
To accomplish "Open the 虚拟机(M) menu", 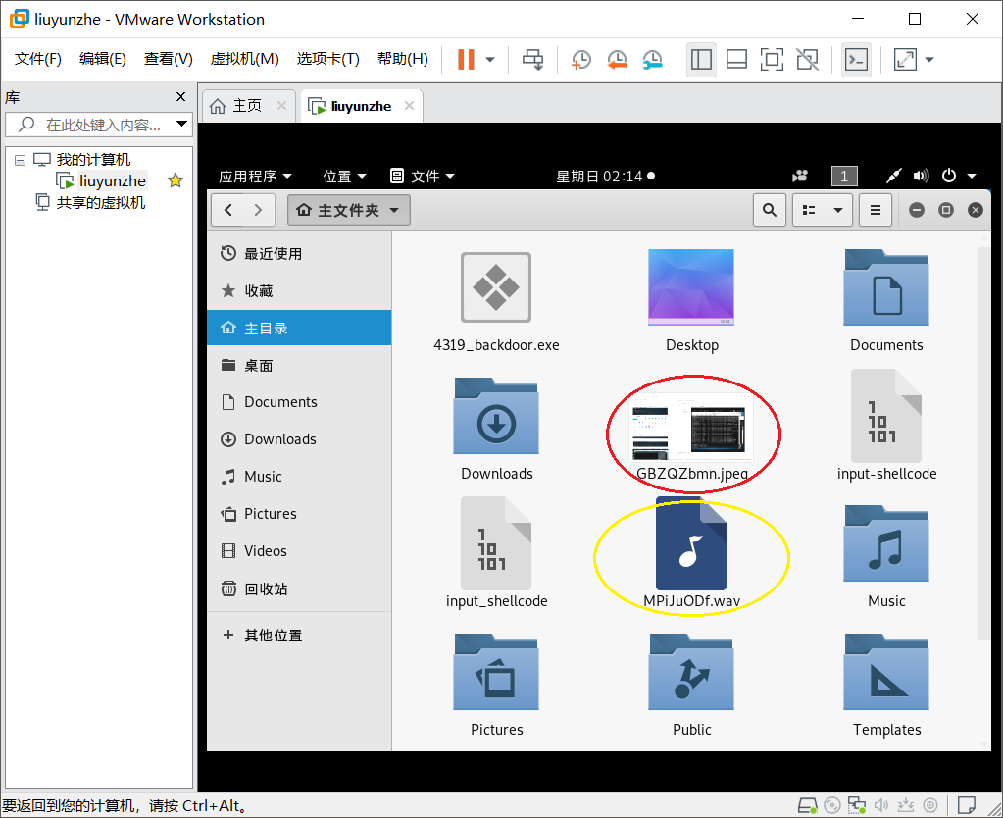I will (x=244, y=59).
